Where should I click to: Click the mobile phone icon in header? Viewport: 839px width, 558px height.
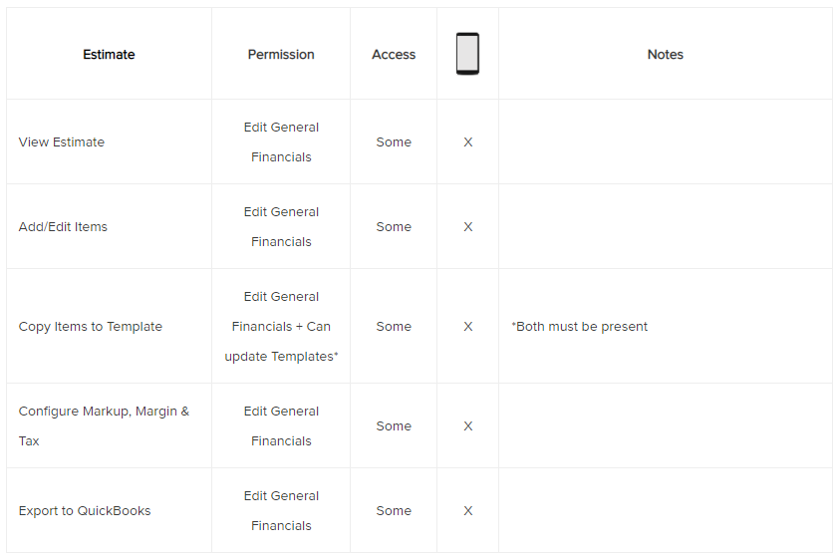coord(467,54)
